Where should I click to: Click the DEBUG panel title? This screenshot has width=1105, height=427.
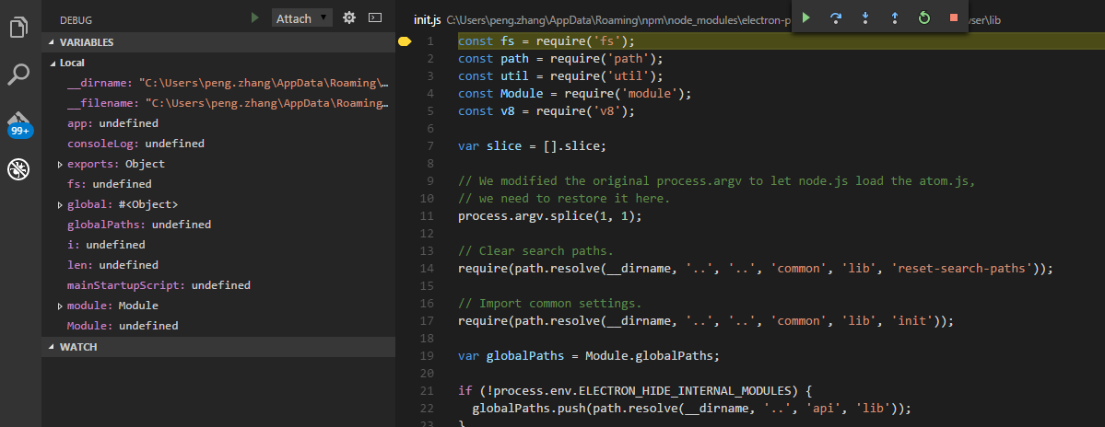pos(76,20)
